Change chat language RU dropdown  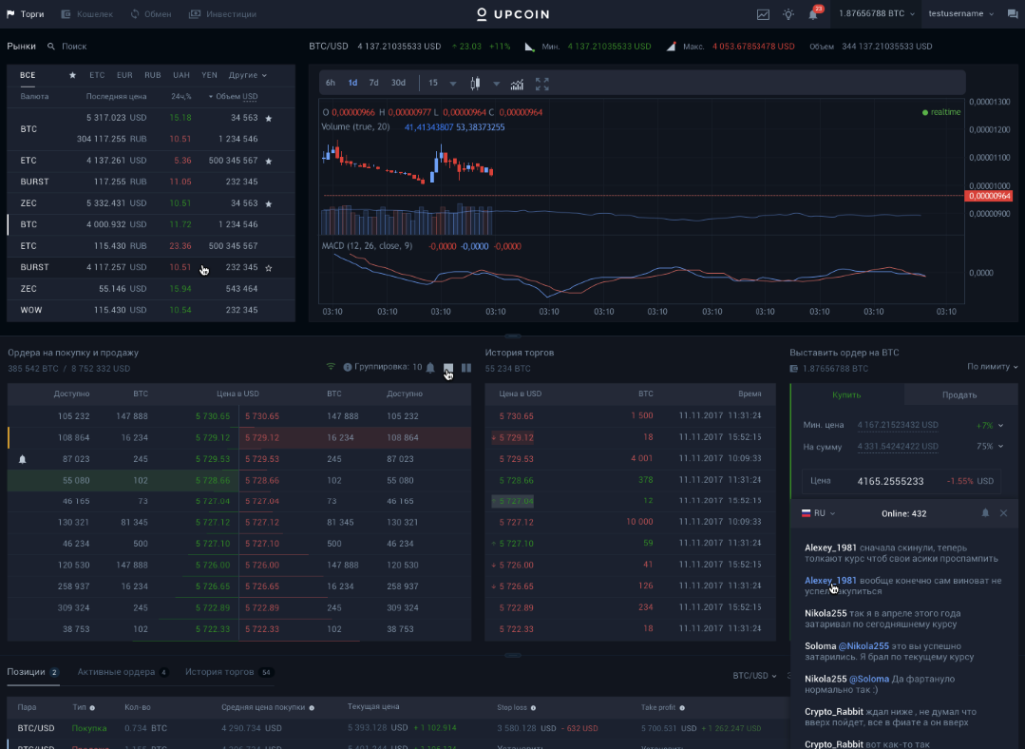click(x=819, y=513)
